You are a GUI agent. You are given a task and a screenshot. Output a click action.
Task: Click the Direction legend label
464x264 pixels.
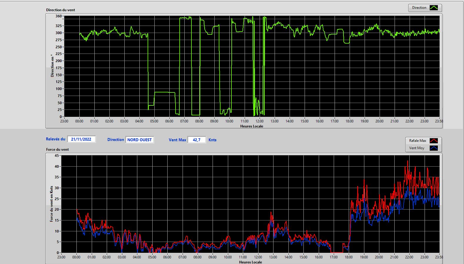click(419, 8)
